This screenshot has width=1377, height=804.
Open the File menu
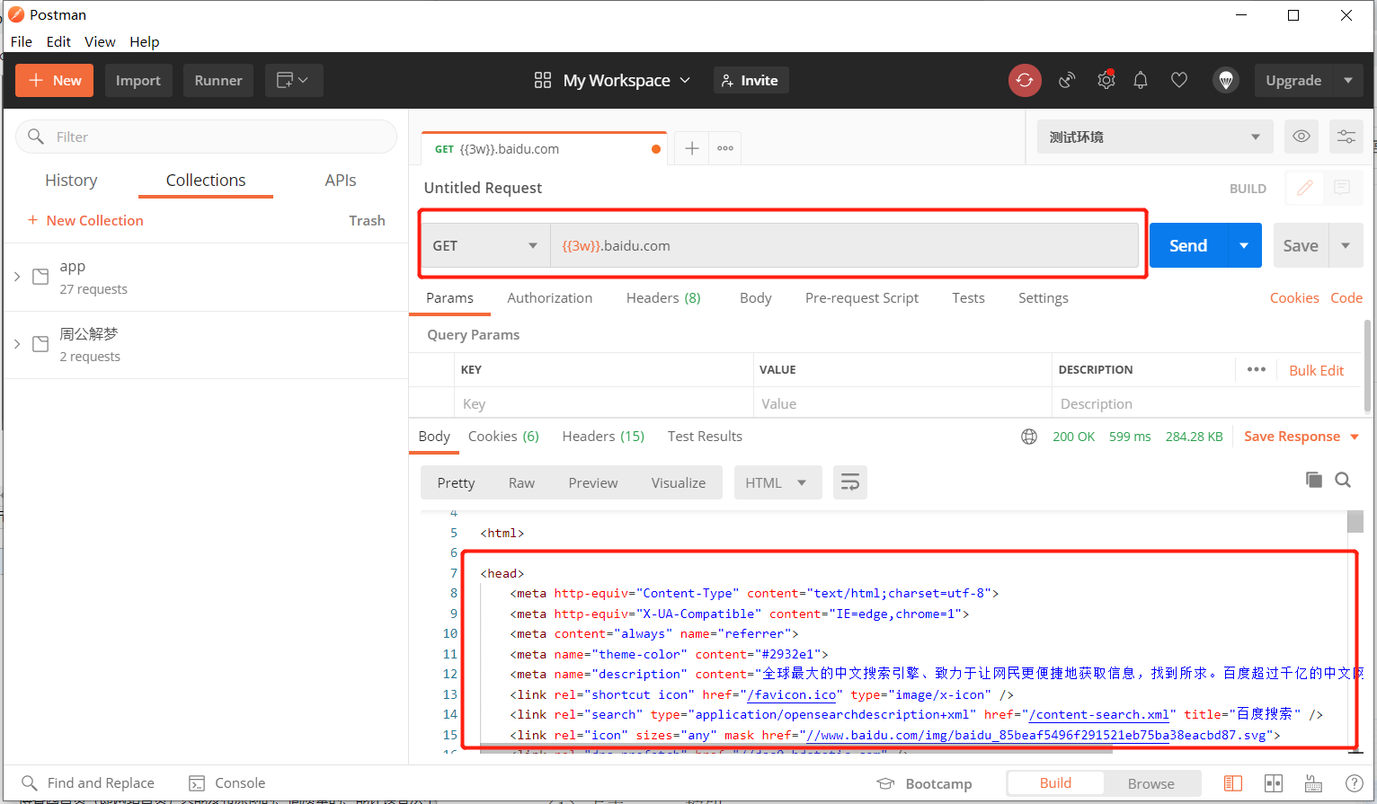coord(22,41)
